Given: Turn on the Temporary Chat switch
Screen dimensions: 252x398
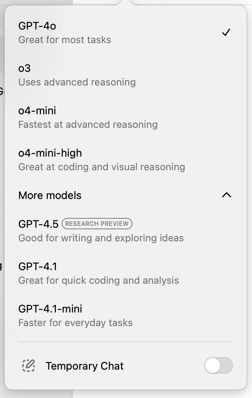Looking at the screenshot, I should pyautogui.click(x=219, y=366).
